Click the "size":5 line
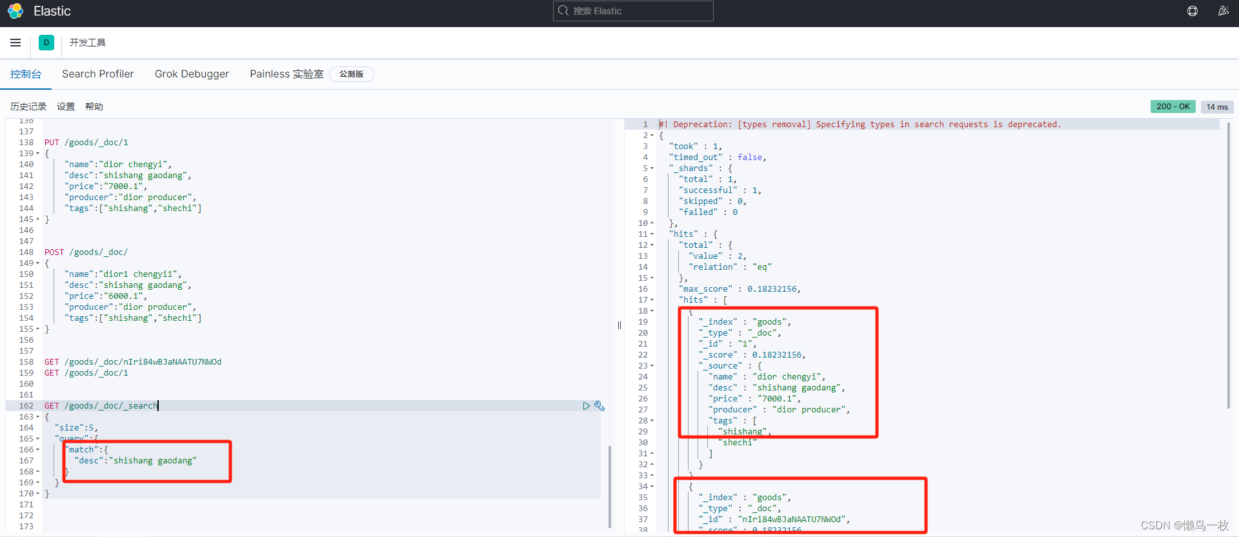 pyautogui.click(x=76, y=428)
